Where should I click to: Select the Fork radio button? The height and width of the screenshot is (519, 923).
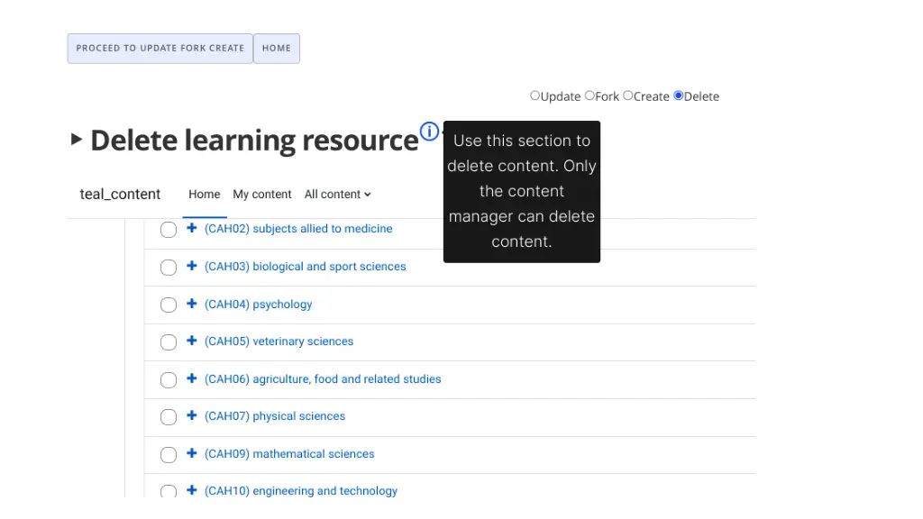(589, 96)
